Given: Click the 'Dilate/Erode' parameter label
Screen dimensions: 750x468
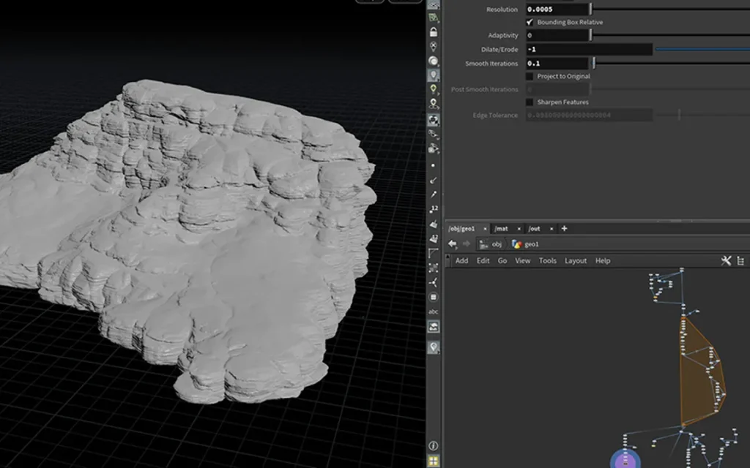Looking at the screenshot, I should (500, 49).
